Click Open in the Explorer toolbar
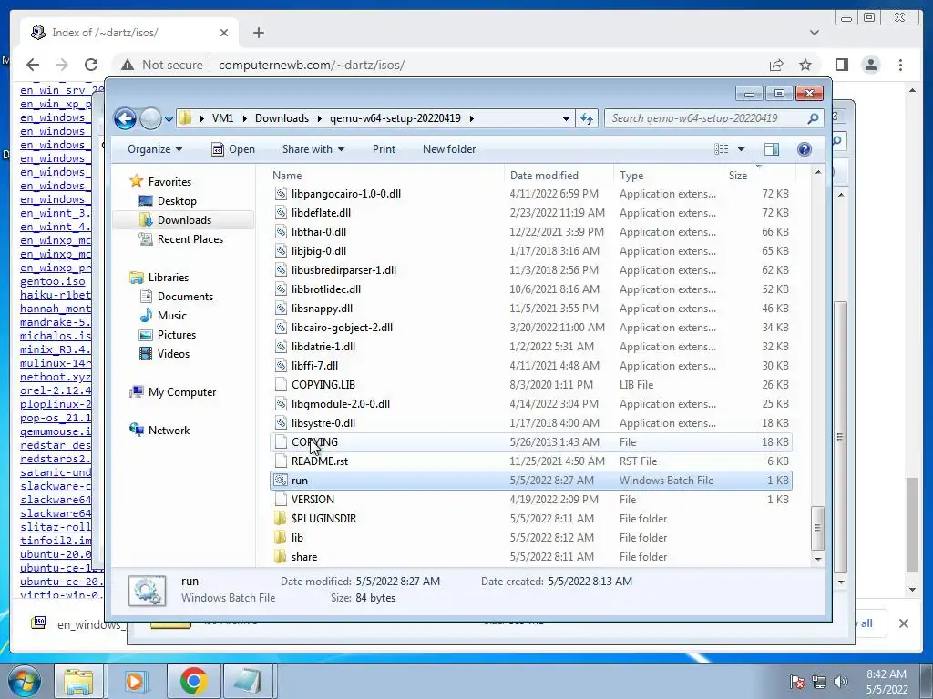Screen dimensions: 933x699 click(233, 149)
